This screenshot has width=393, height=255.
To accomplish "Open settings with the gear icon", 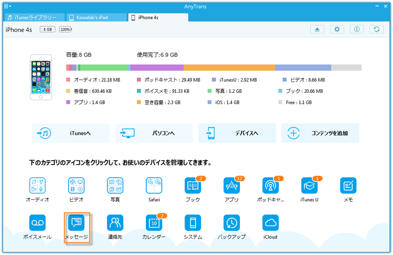I will point(337,29).
